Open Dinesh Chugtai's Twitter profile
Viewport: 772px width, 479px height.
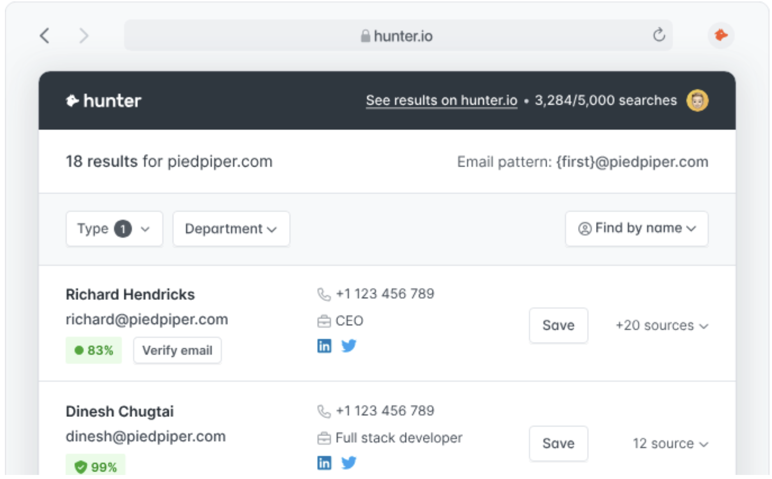(x=349, y=462)
